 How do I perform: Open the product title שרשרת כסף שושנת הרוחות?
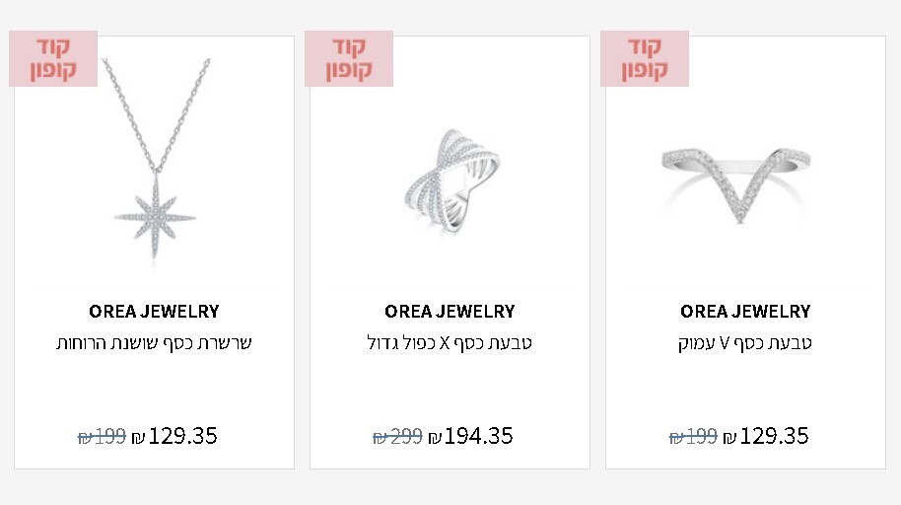pyautogui.click(x=154, y=343)
